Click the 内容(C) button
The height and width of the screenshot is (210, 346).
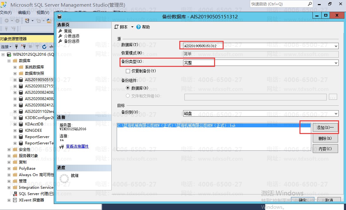click(325, 149)
